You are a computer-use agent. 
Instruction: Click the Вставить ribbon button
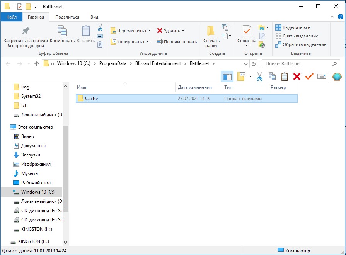(85, 34)
